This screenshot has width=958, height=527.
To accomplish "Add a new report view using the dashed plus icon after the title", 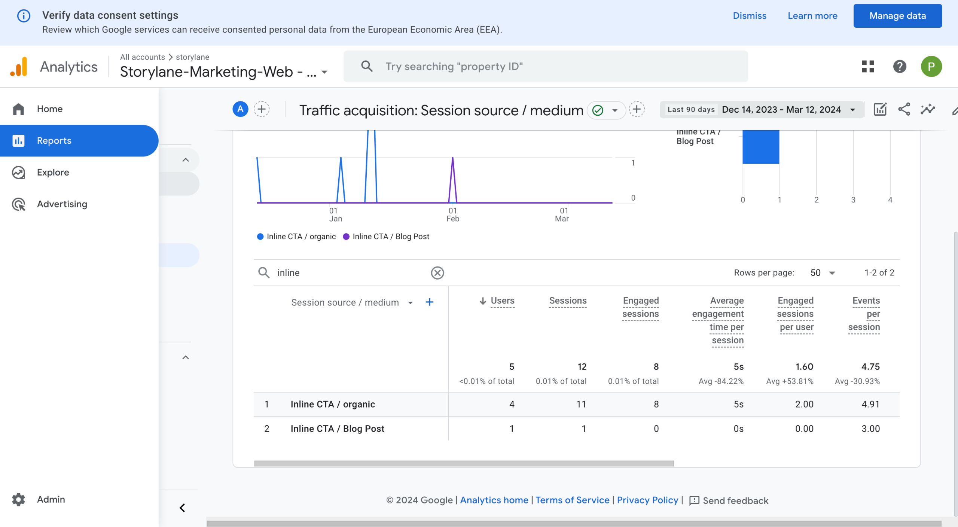I will click(x=637, y=109).
